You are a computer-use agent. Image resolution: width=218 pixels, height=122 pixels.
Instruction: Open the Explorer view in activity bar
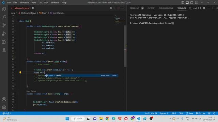click(4, 9)
